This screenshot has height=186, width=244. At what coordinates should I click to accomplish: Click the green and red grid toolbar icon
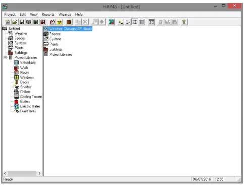[x=111, y=22]
